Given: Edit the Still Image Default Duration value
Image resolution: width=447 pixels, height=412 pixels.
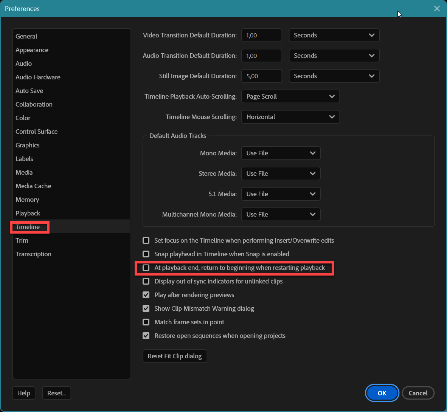Looking at the screenshot, I should tap(261, 76).
